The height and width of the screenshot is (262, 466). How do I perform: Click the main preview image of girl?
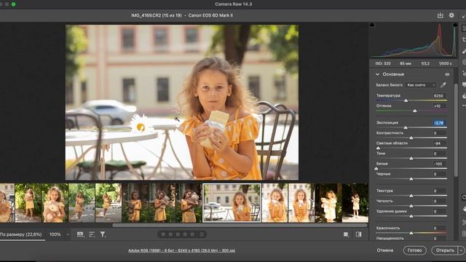(x=182, y=102)
